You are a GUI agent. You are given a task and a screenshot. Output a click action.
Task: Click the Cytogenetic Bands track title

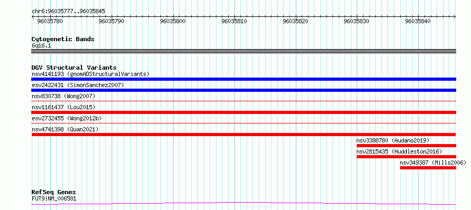coord(63,39)
